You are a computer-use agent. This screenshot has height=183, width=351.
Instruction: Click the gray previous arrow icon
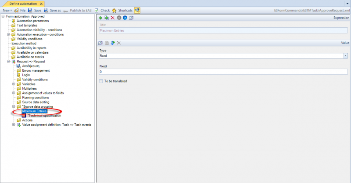coord(119,18)
